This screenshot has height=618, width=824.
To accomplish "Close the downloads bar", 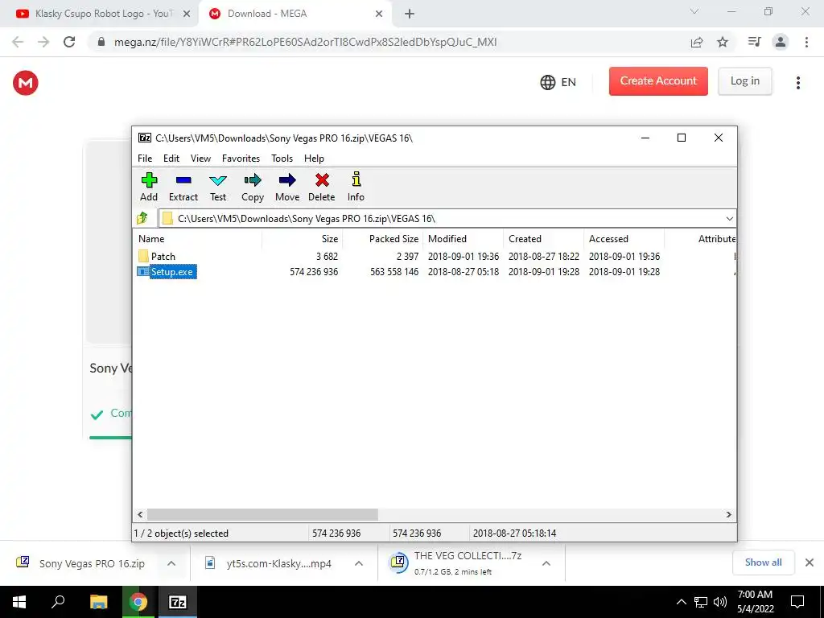I will (810, 562).
